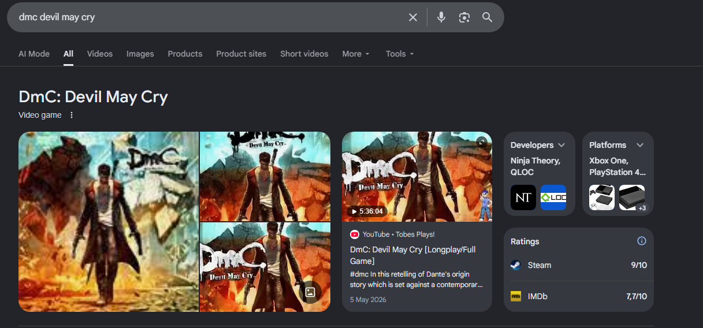Open the More dropdown
This screenshot has width=703, height=328.
pos(356,54)
